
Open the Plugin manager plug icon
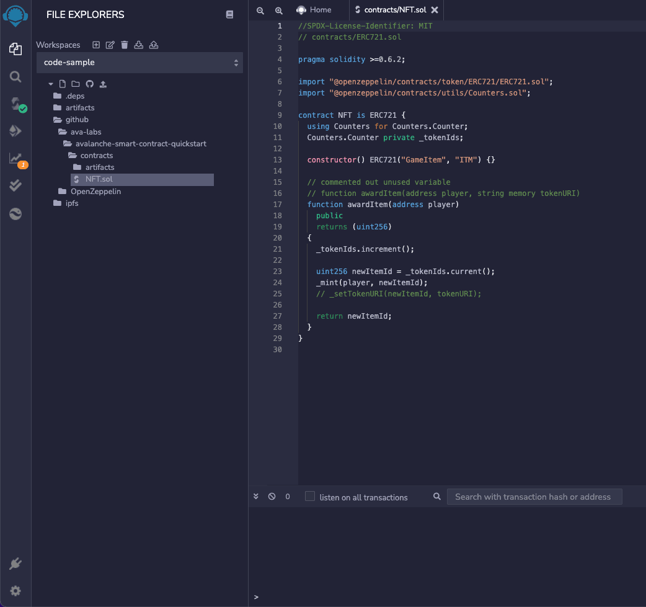coord(15,564)
